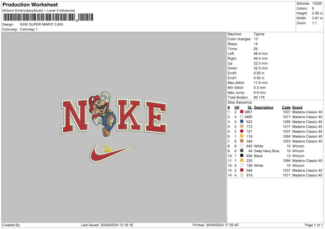Click the Max Stitch value 11.9 mm
Screen dimensions: 325x229
tap(261, 83)
